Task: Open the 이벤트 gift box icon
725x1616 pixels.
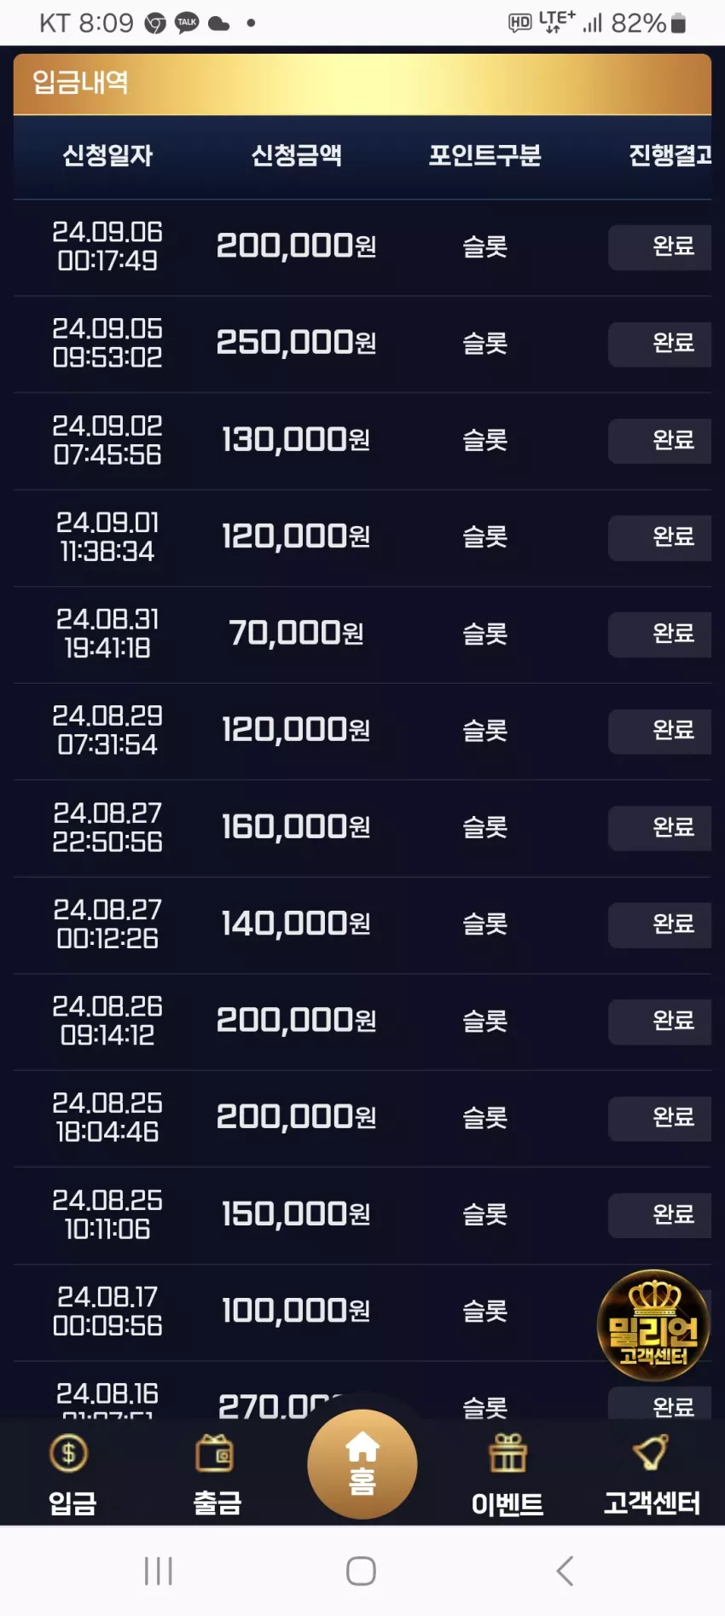Action: click(507, 1453)
